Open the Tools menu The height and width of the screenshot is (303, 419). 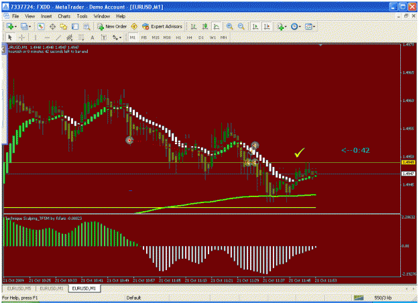tap(82, 16)
